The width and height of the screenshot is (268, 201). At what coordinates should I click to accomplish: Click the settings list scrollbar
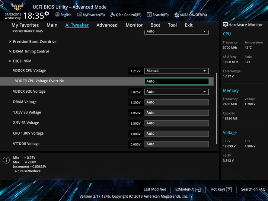point(217,108)
